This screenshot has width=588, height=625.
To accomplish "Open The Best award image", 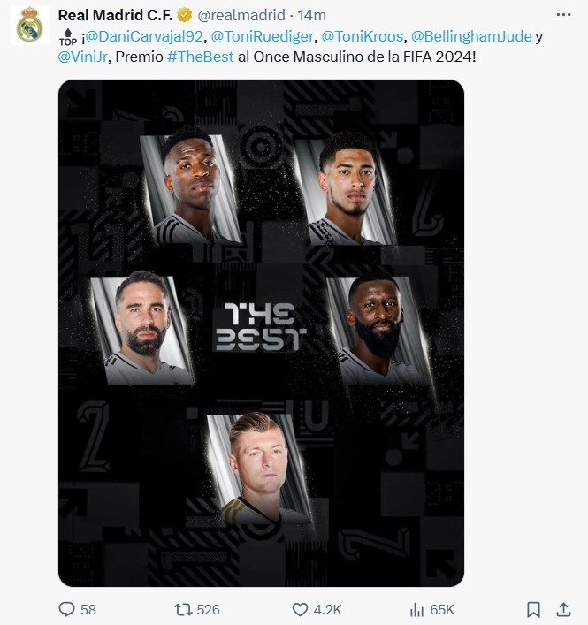I will (261, 333).
